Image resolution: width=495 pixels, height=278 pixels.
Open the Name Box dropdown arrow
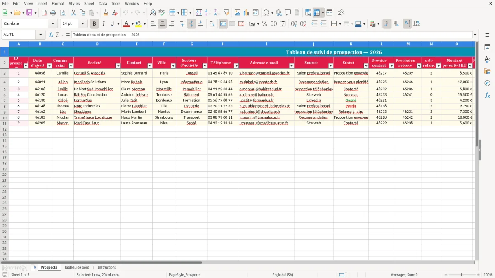tap(40, 35)
